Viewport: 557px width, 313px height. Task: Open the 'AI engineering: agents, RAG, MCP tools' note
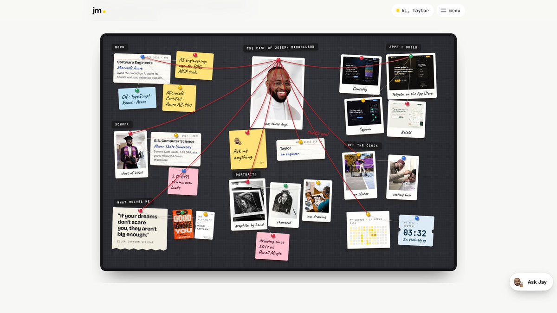pyautogui.click(x=194, y=65)
